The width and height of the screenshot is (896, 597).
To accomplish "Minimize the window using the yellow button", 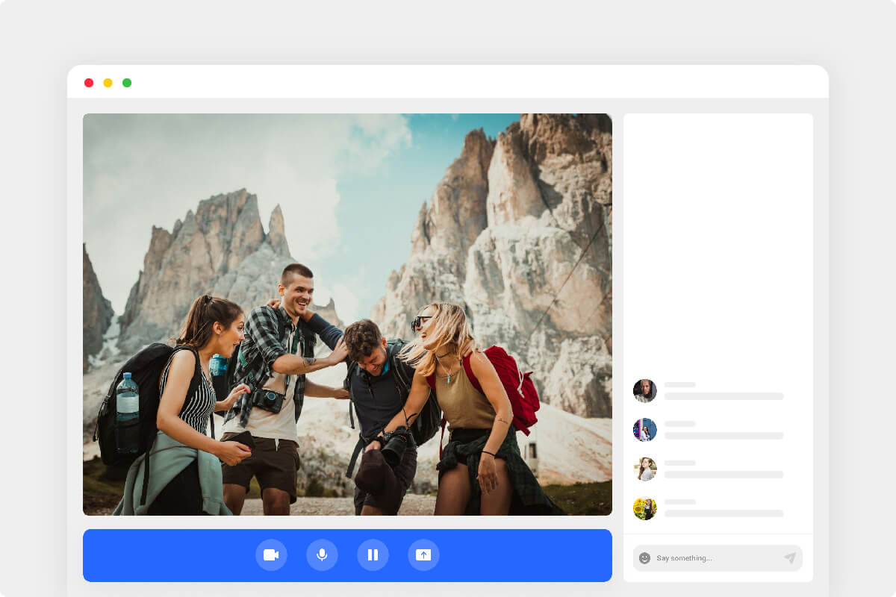I will (108, 83).
